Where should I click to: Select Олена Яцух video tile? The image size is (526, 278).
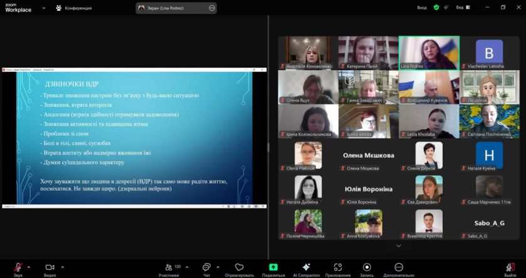pyautogui.click(x=308, y=87)
